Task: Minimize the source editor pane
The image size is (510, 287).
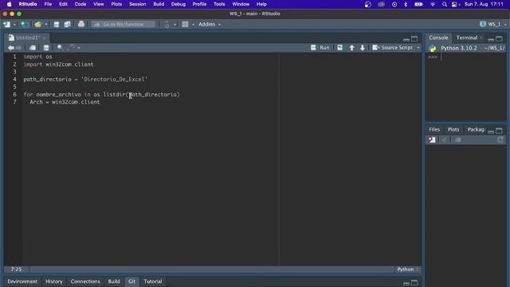Action: tap(406, 39)
